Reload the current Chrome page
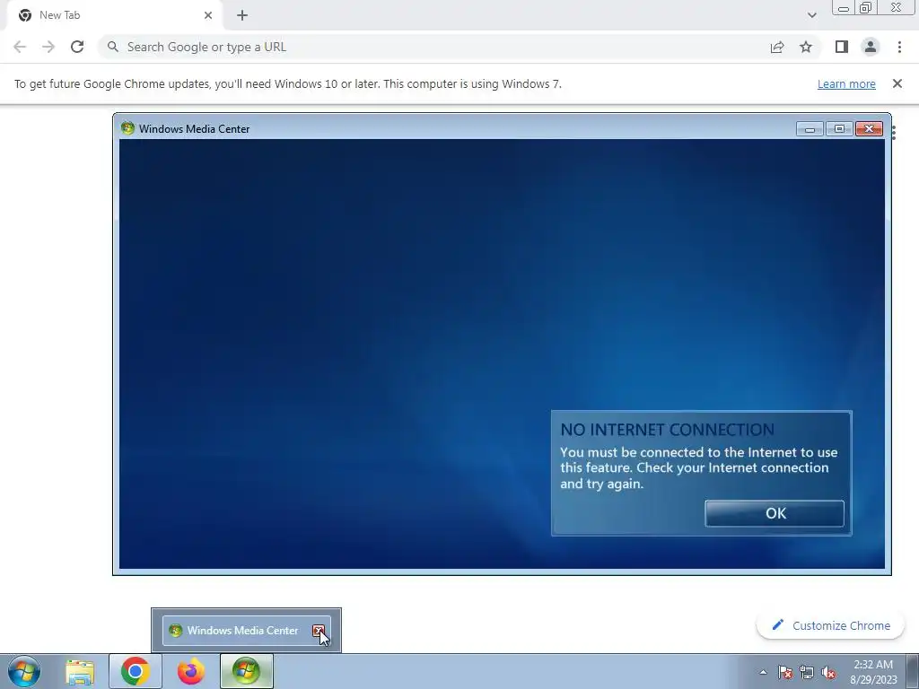Image resolution: width=919 pixels, height=689 pixels. coord(77,47)
